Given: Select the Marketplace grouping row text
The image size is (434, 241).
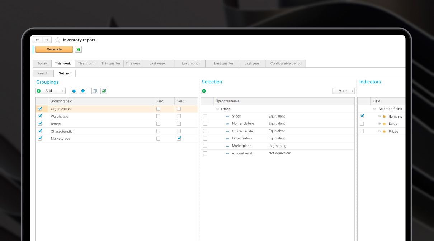Looking at the screenshot, I should coord(61,139).
